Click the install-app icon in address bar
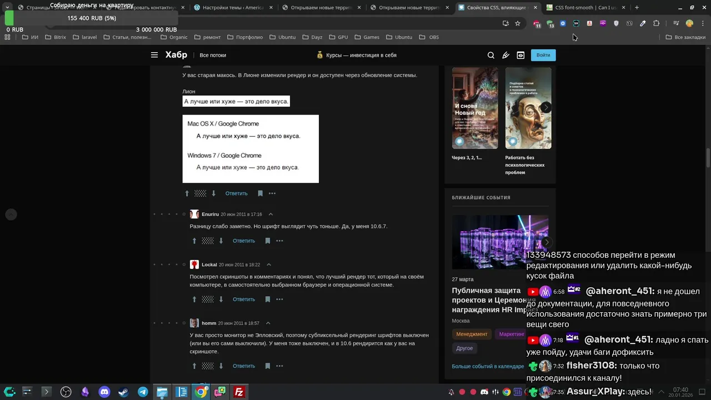The height and width of the screenshot is (400, 711). pyautogui.click(x=505, y=23)
